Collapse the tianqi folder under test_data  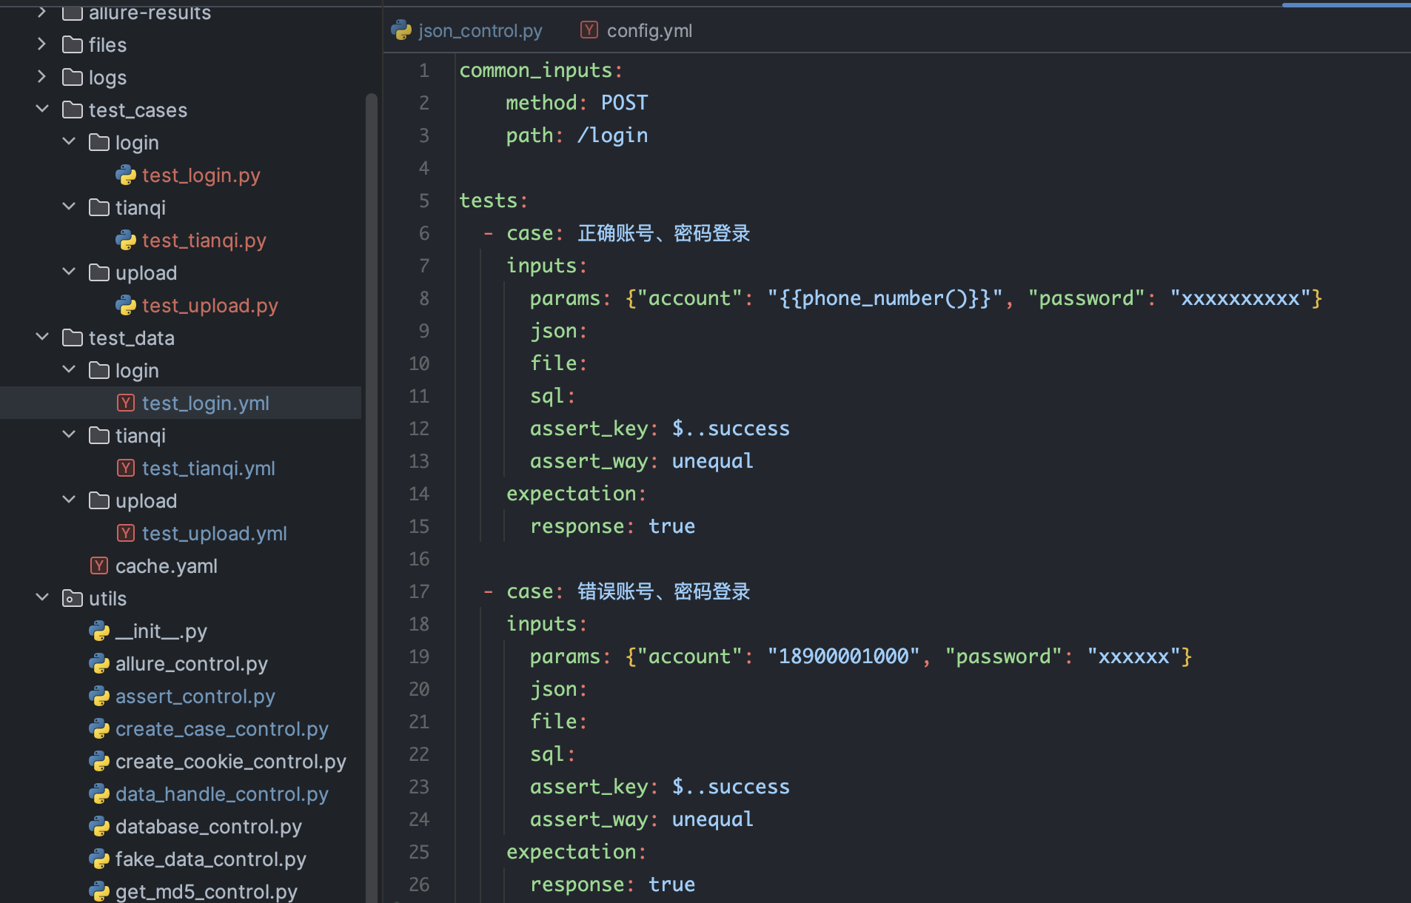[69, 435]
